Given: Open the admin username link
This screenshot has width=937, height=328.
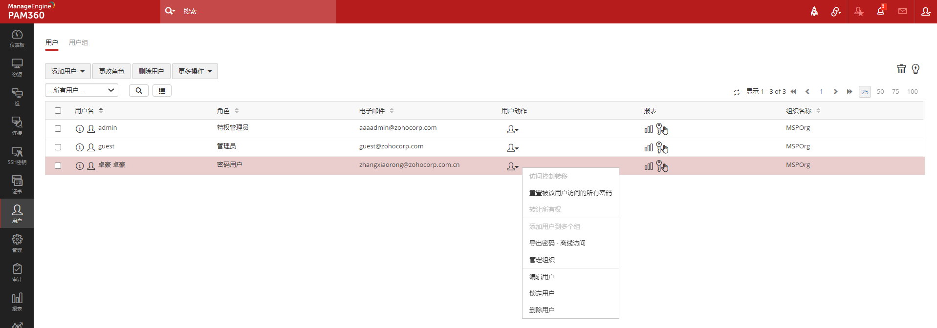Looking at the screenshot, I should pyautogui.click(x=108, y=128).
